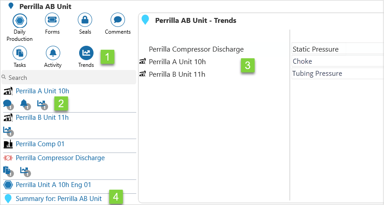Viewport: 384px width, 205px height.
Task: Click trend badge under Perrilla Compressor Discharge
Action: [x=24, y=171]
